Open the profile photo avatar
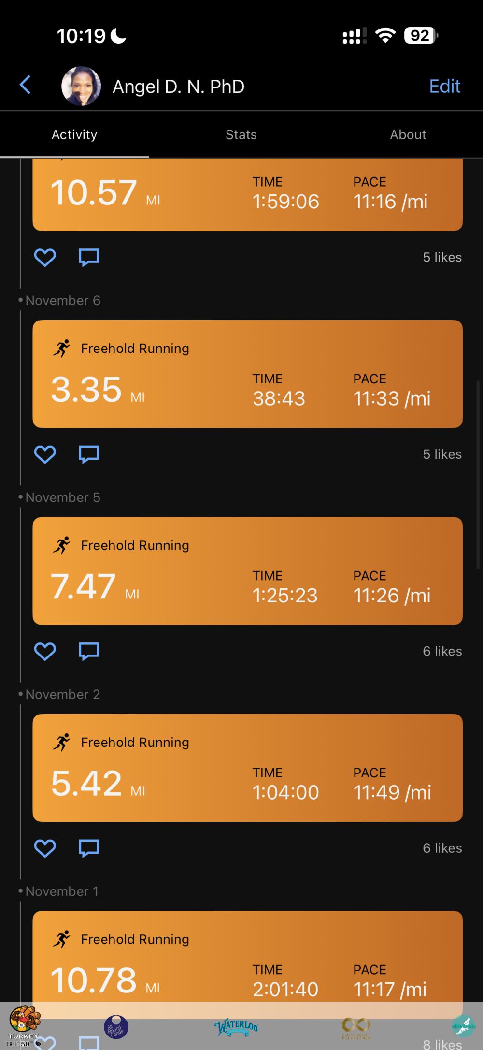483x1050 pixels. click(81, 86)
